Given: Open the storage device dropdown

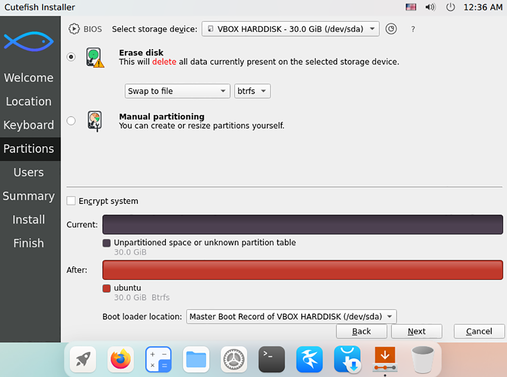Looking at the screenshot, I should pos(291,29).
